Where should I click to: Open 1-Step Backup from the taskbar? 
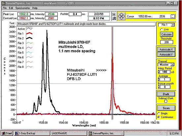[x=32, y=133]
